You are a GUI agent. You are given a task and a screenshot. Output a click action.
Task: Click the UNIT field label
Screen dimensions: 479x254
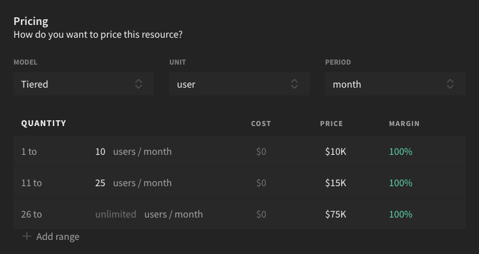click(x=178, y=62)
